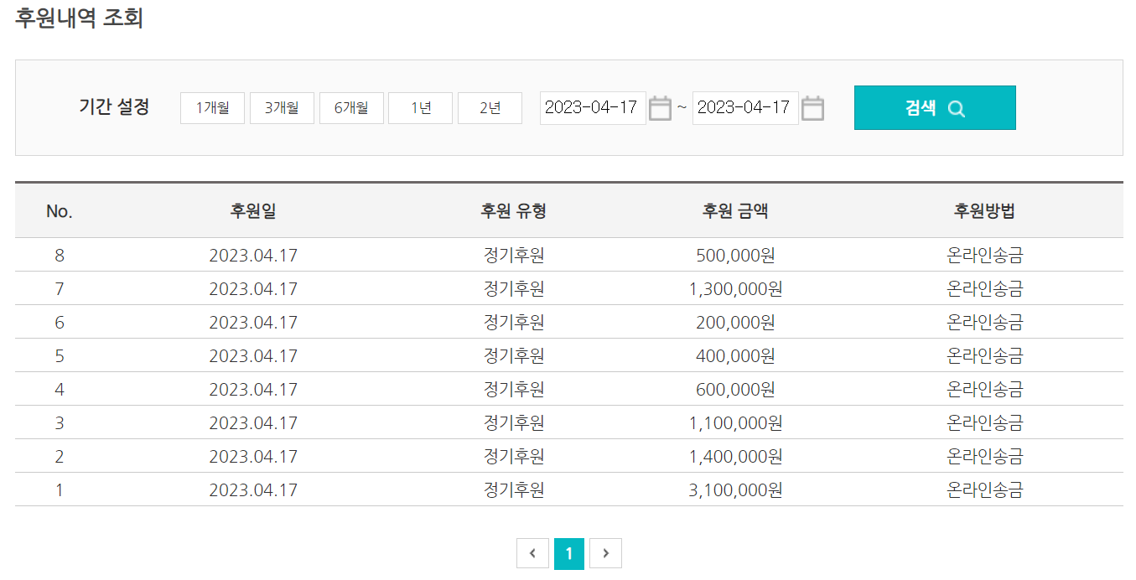1136x580 pixels.
Task: Click row number 5 cell
Action: (x=60, y=356)
